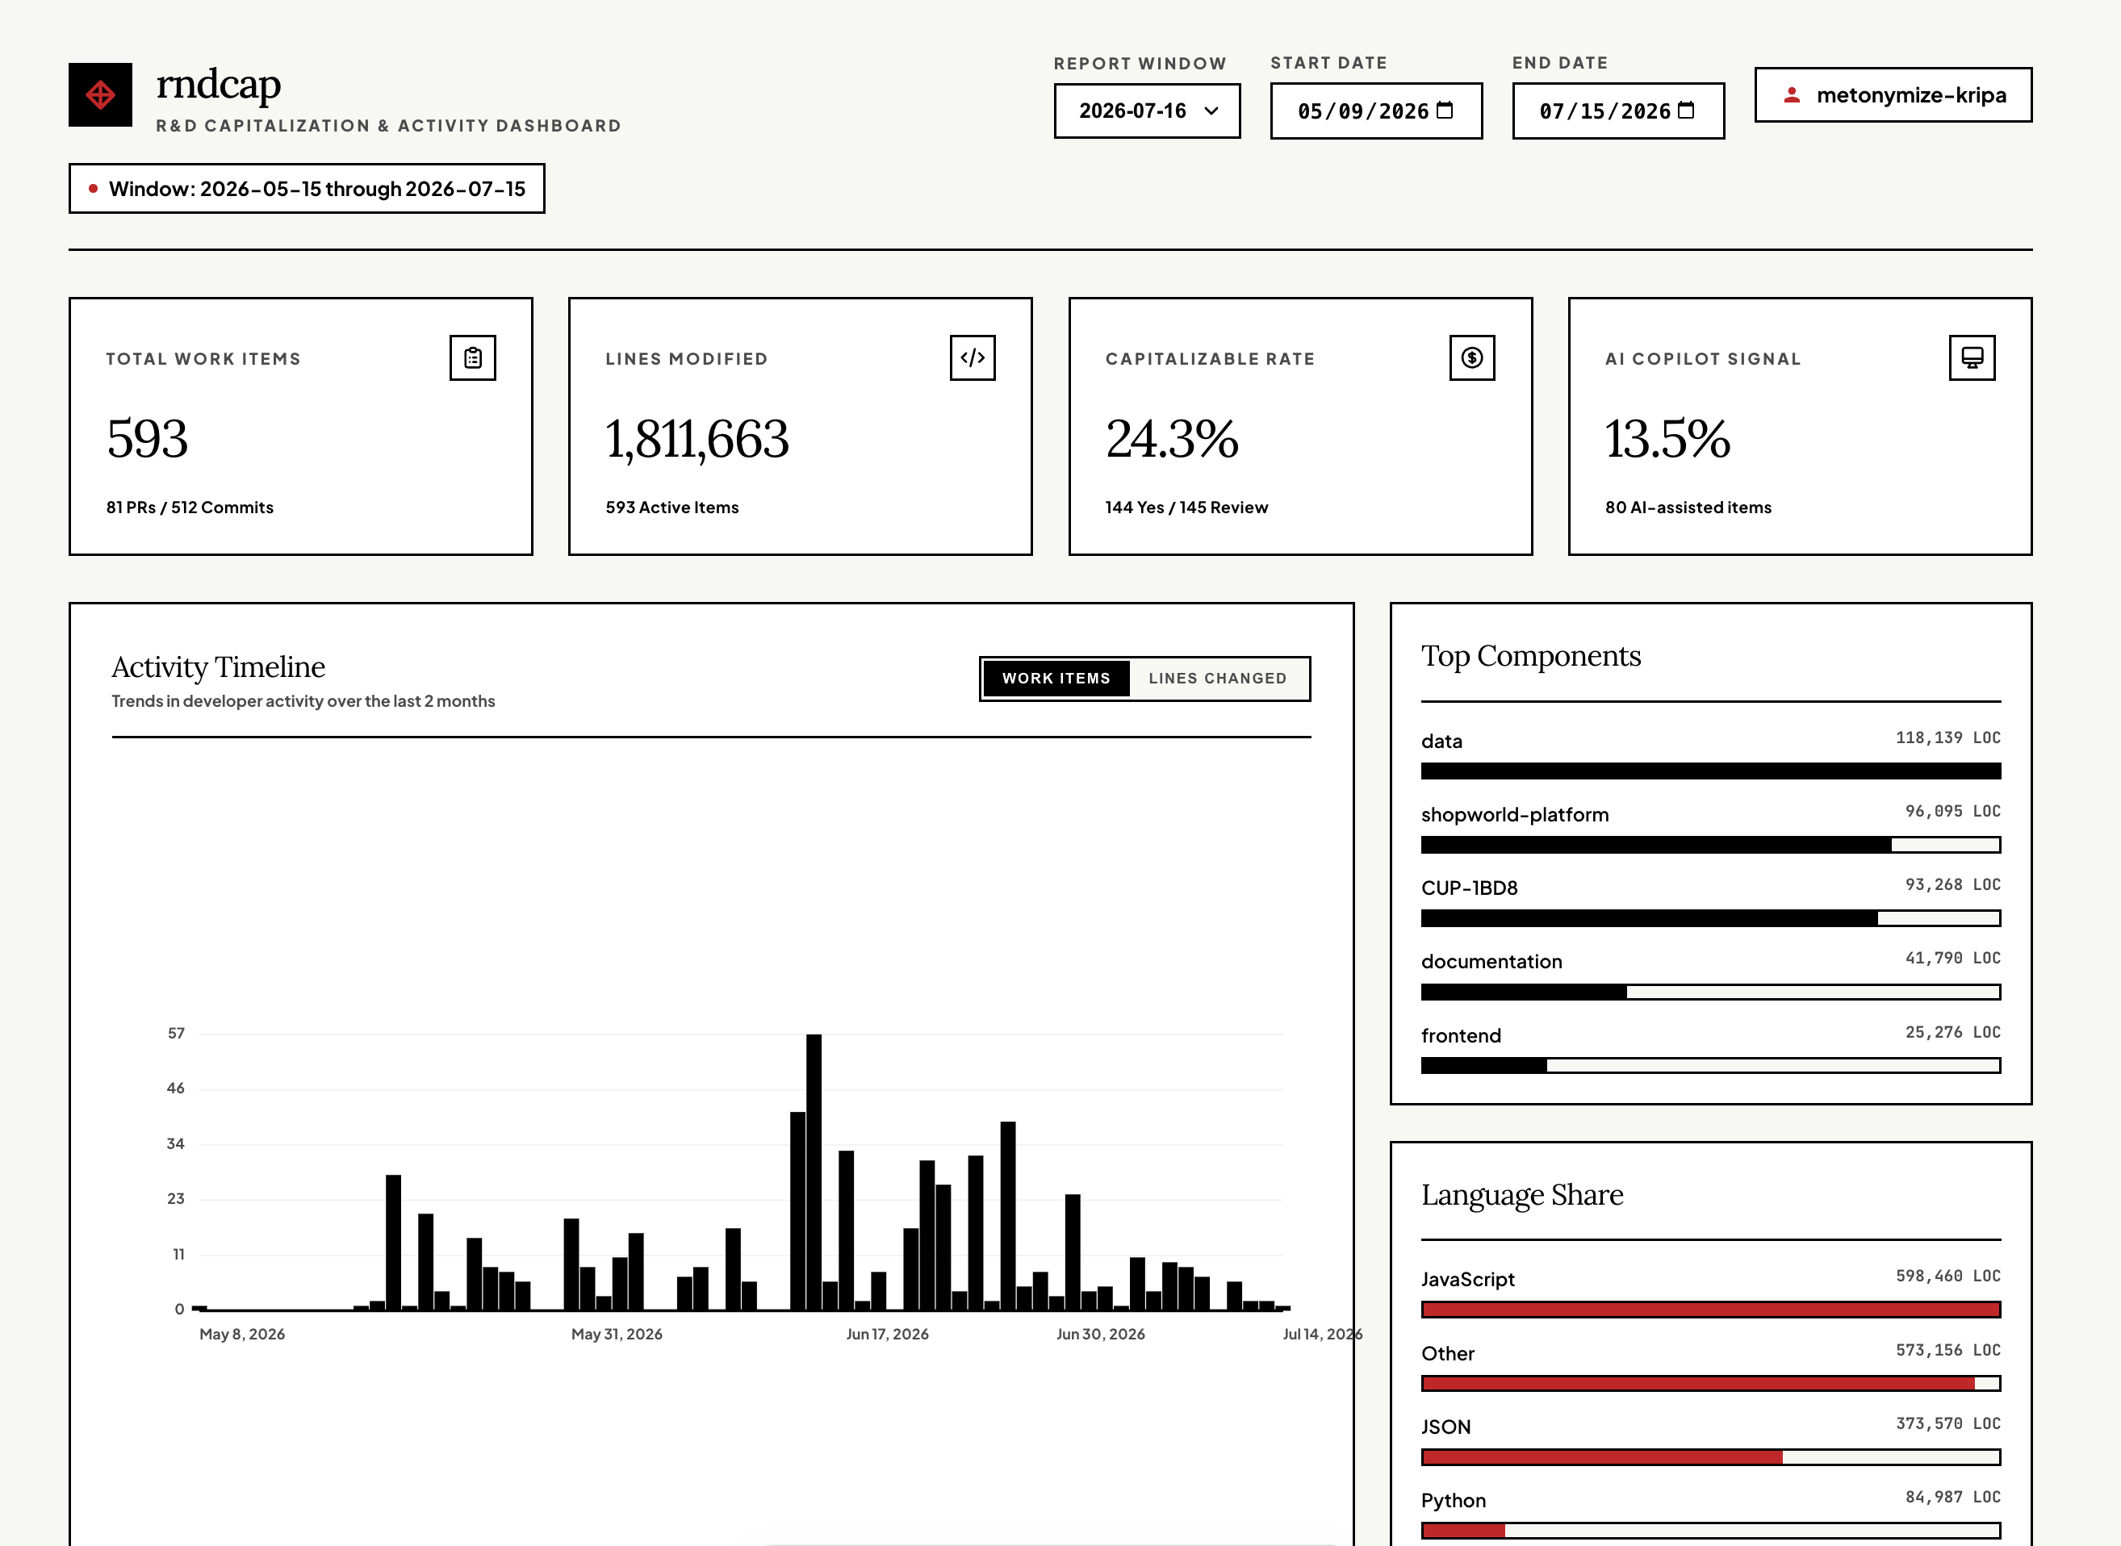Image resolution: width=2121 pixels, height=1546 pixels.
Task: Click the dollar coin icon in Capitalizable Rate
Action: click(1472, 357)
